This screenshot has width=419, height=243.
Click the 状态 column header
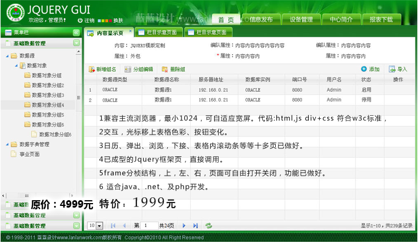pos(366,80)
